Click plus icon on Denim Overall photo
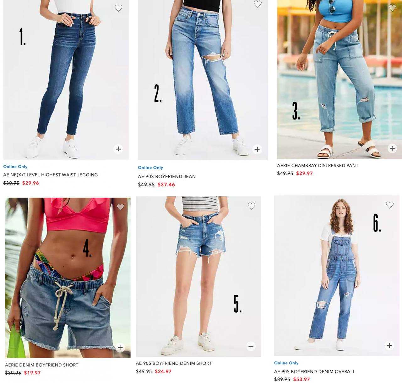This screenshot has width=402, height=383. tap(389, 345)
